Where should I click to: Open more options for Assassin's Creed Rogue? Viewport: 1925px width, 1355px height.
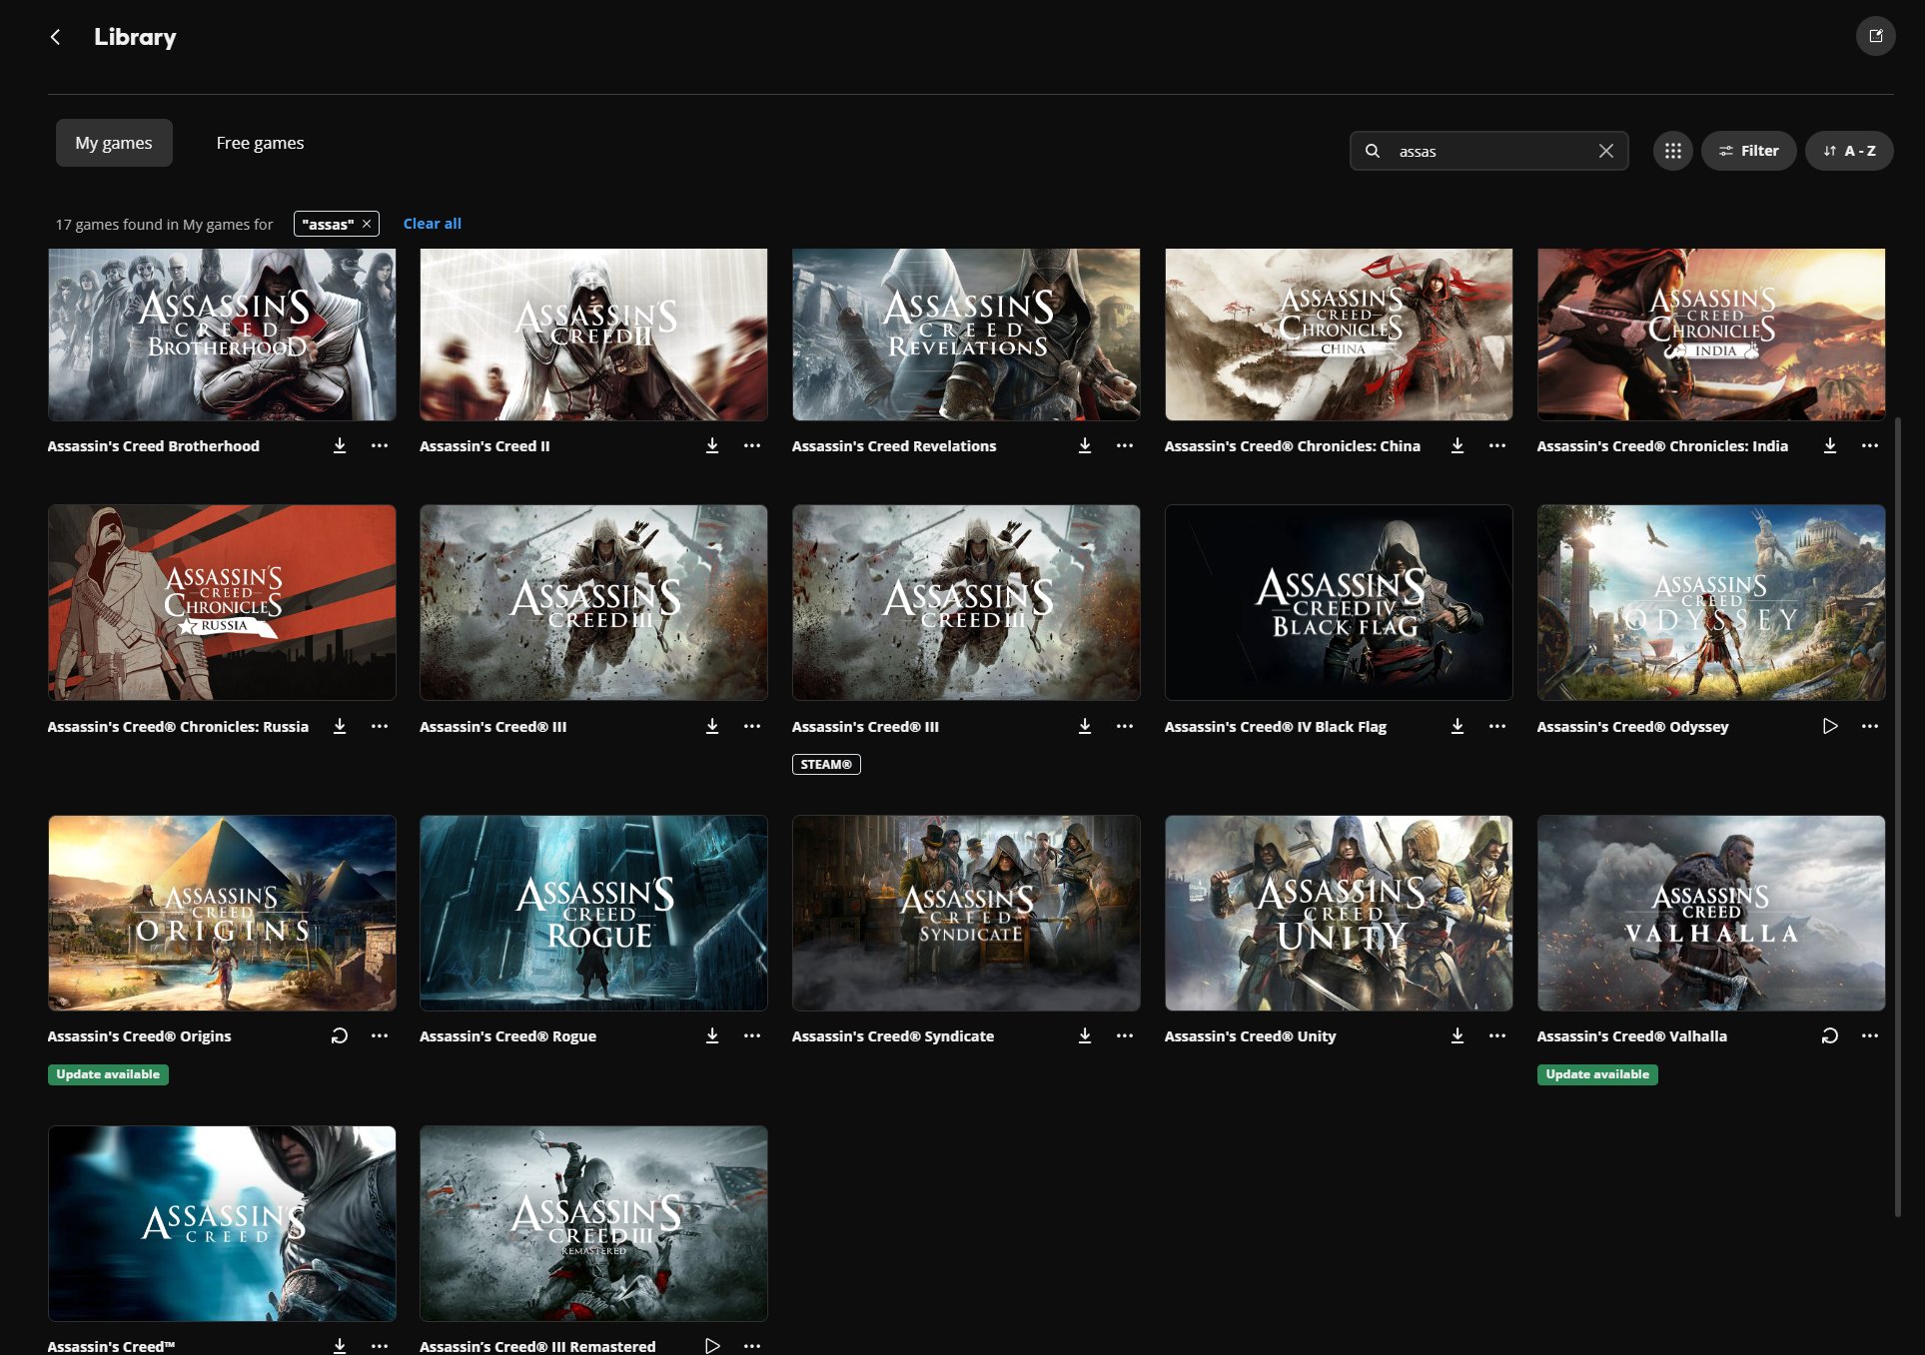pos(752,1036)
